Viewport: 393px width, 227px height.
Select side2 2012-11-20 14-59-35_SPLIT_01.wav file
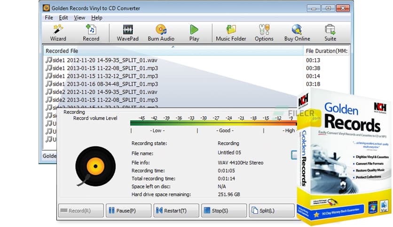[102, 92]
